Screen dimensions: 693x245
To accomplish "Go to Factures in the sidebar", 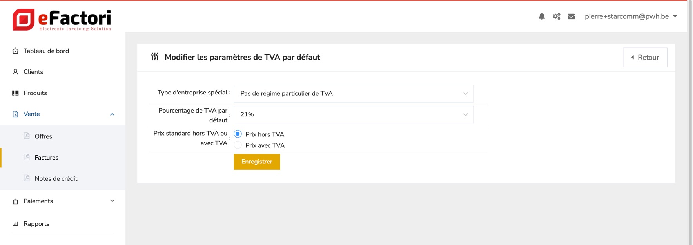I will tap(46, 158).
